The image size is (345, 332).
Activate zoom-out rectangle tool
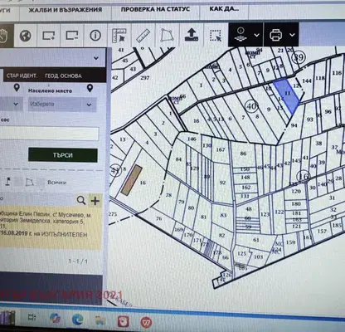click(71, 36)
